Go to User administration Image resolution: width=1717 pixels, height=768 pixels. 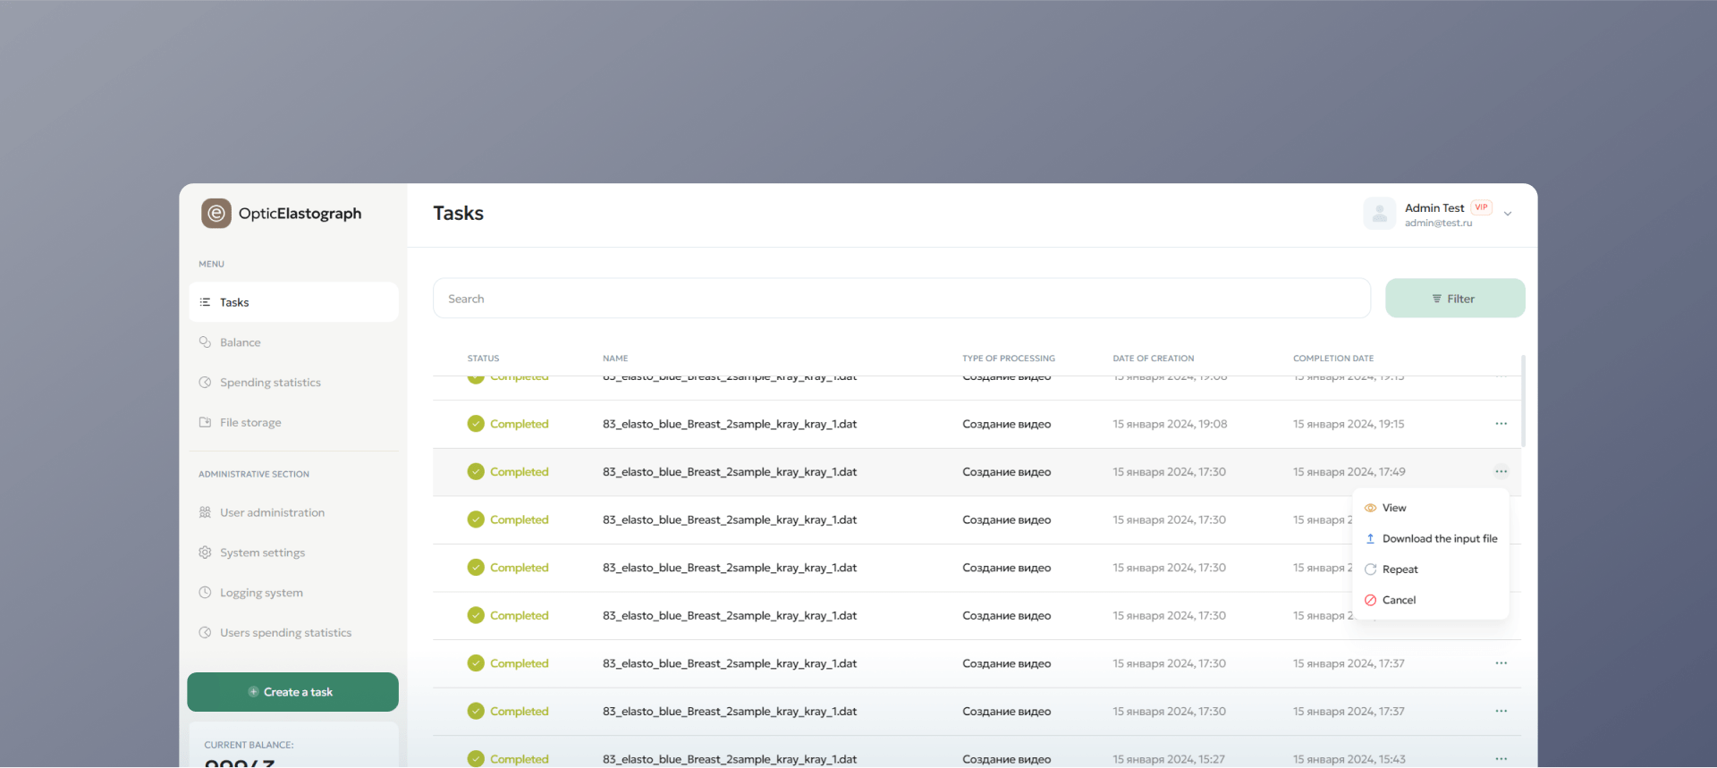(x=271, y=513)
